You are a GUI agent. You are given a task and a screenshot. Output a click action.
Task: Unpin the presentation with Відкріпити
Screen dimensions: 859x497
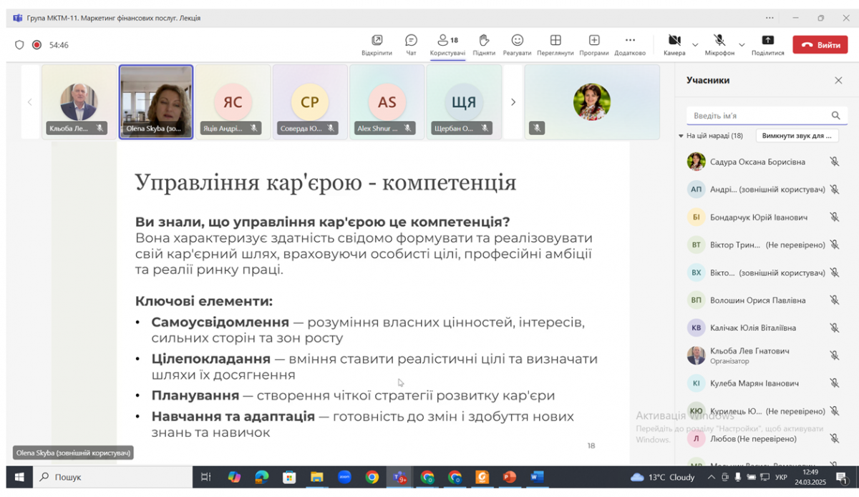pyautogui.click(x=377, y=44)
